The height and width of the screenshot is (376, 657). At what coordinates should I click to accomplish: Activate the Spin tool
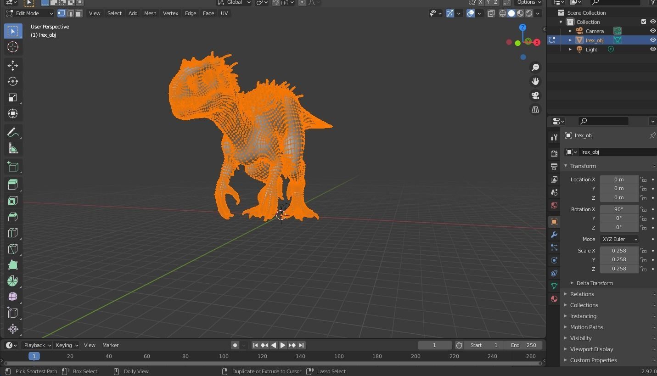13,281
